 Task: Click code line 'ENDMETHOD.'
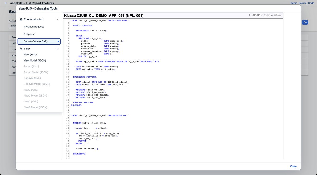point(80,154)
